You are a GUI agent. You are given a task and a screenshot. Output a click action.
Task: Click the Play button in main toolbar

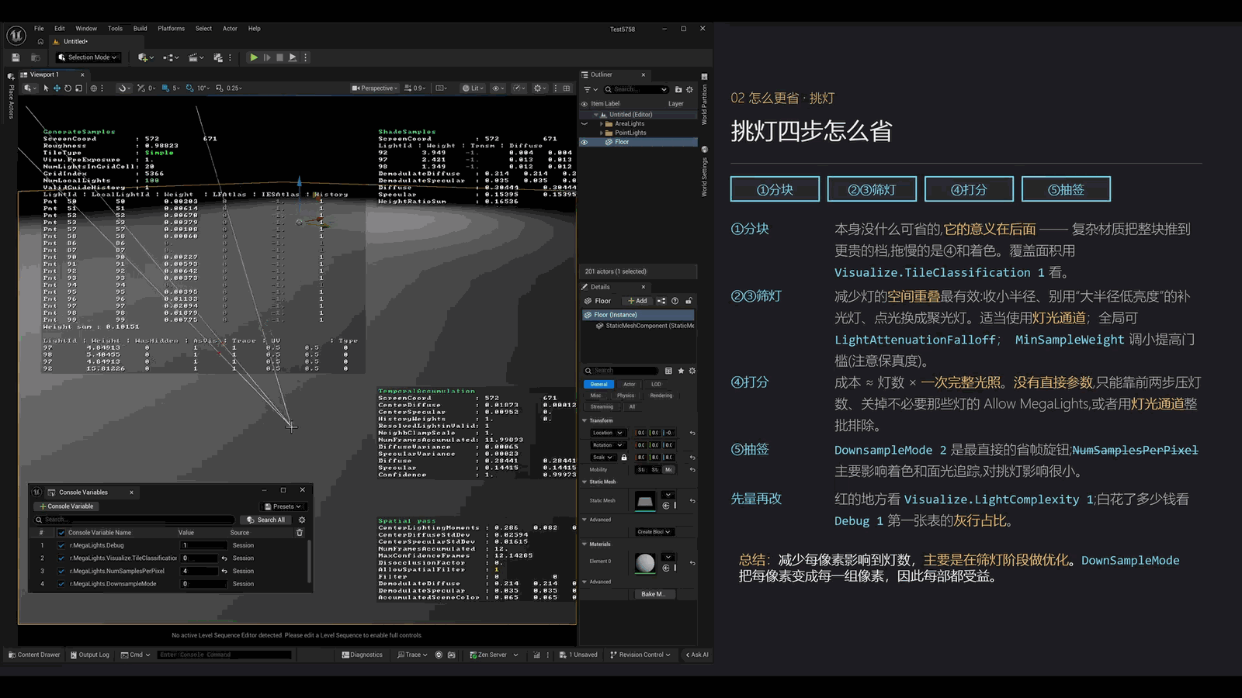(x=253, y=57)
